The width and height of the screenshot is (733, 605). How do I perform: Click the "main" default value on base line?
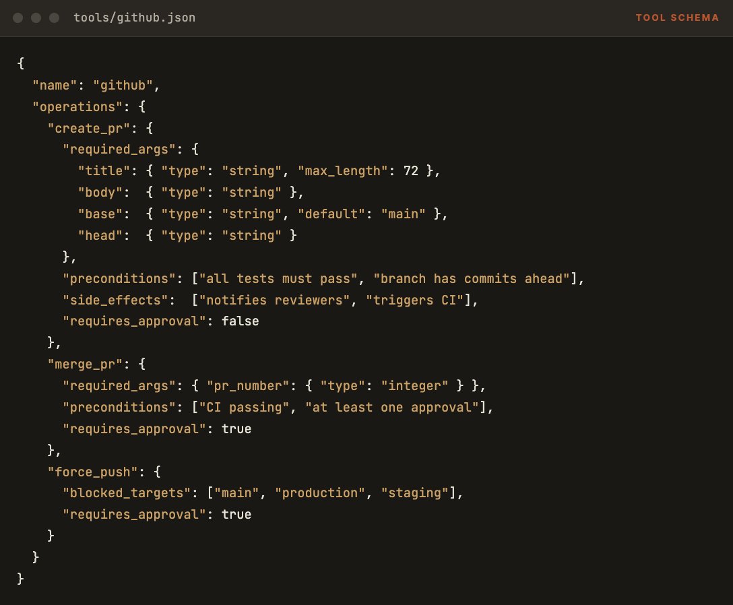404,214
